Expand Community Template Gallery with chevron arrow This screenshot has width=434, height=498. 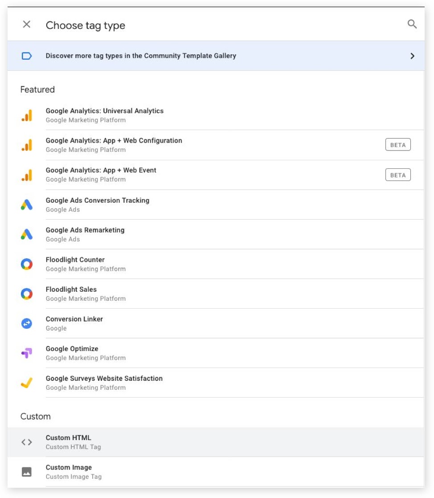(412, 56)
